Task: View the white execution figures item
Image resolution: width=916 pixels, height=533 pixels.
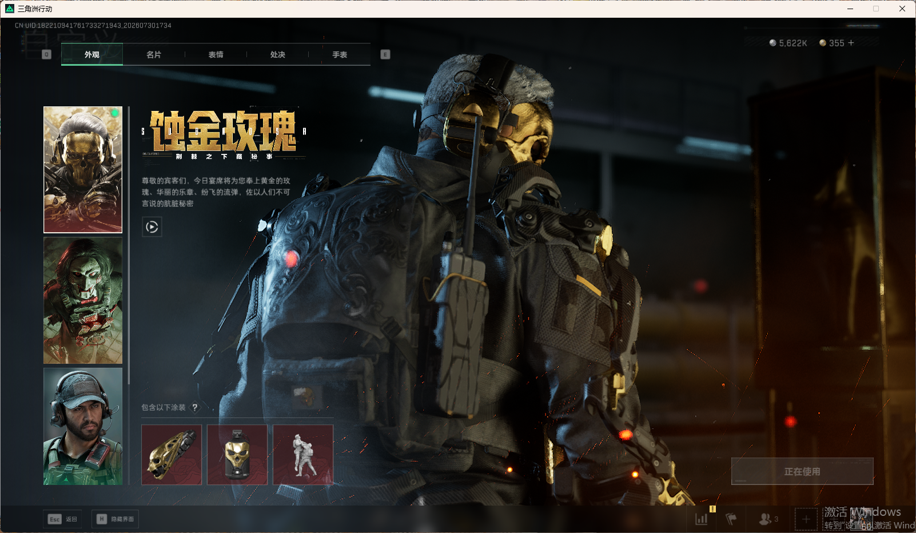Action: [x=303, y=455]
